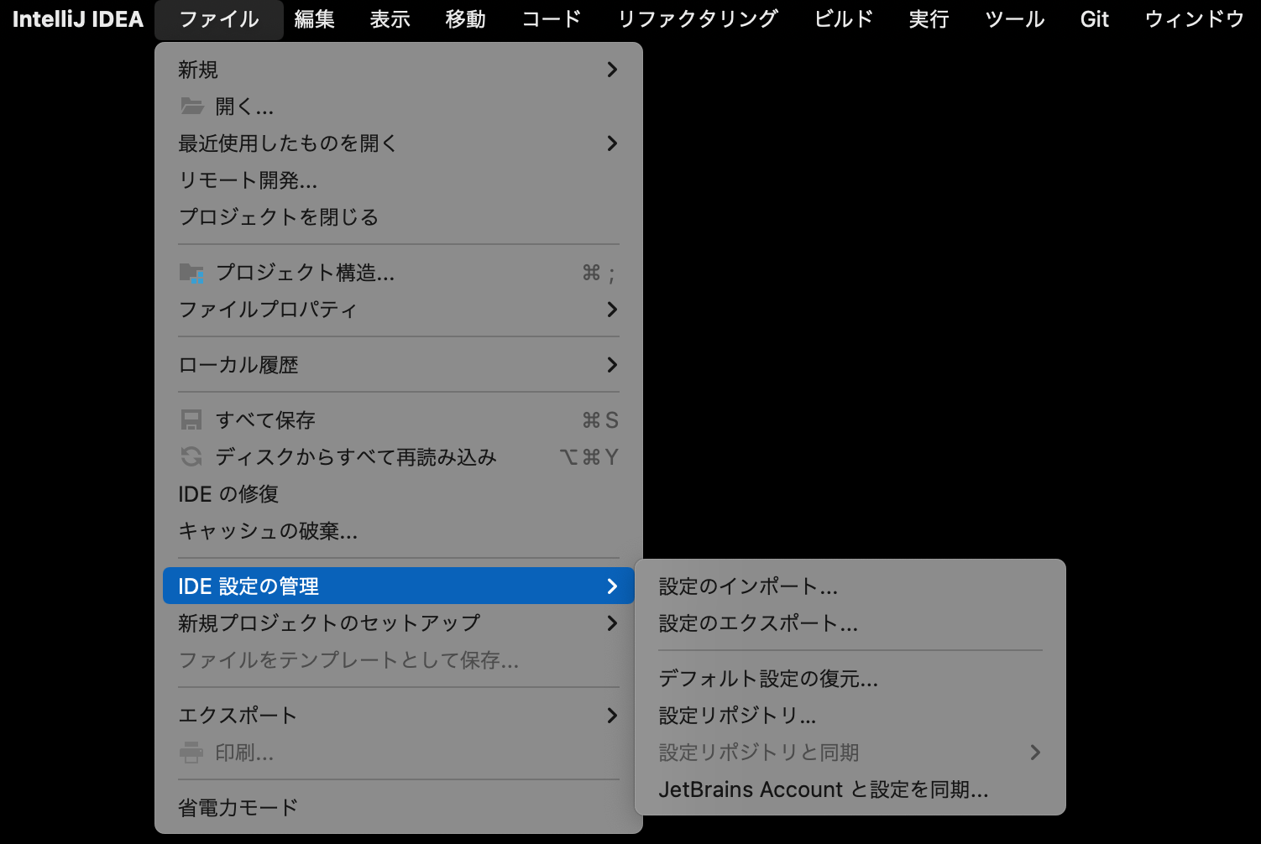
Task: Choose 設定のエクスポート... in submenu
Action: point(850,623)
